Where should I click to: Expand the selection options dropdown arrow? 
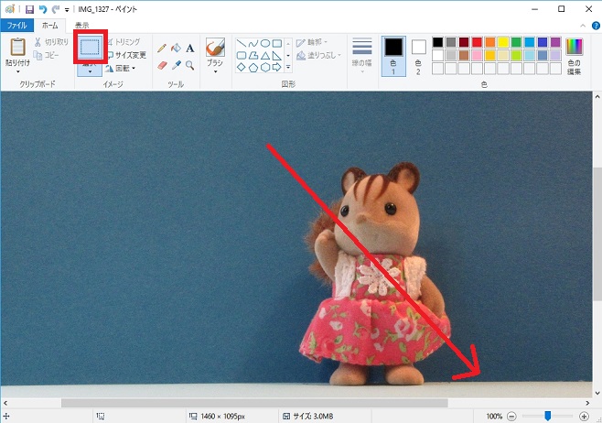click(x=90, y=70)
